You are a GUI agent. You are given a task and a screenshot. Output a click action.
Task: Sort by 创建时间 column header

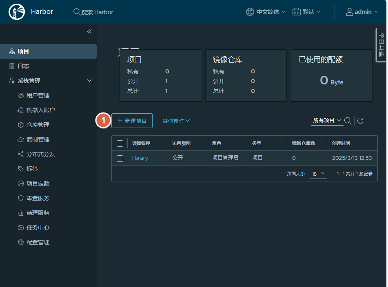pos(341,143)
